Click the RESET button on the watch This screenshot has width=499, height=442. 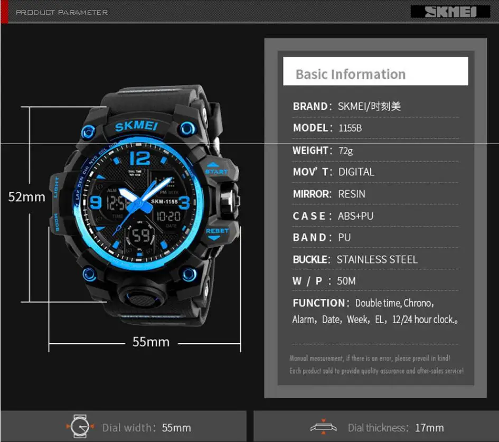[217, 233]
